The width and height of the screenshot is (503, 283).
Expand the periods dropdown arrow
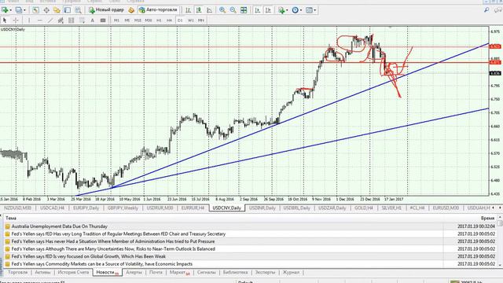[301, 10]
